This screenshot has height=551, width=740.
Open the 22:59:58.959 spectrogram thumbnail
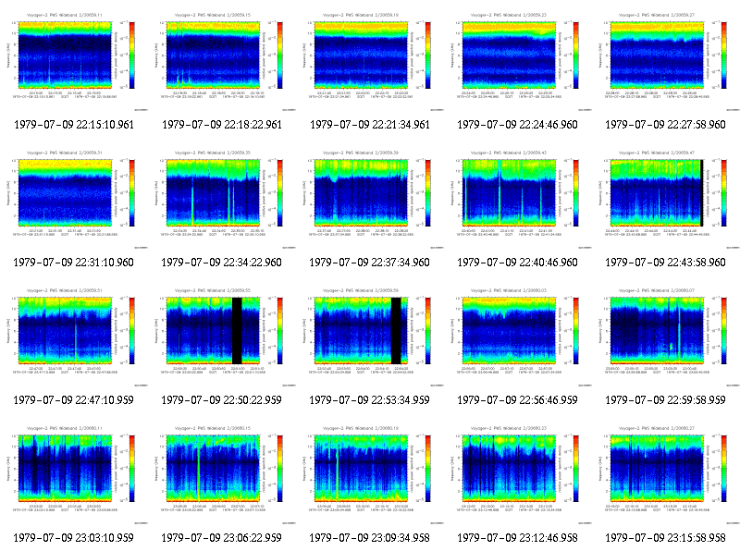coord(666,337)
